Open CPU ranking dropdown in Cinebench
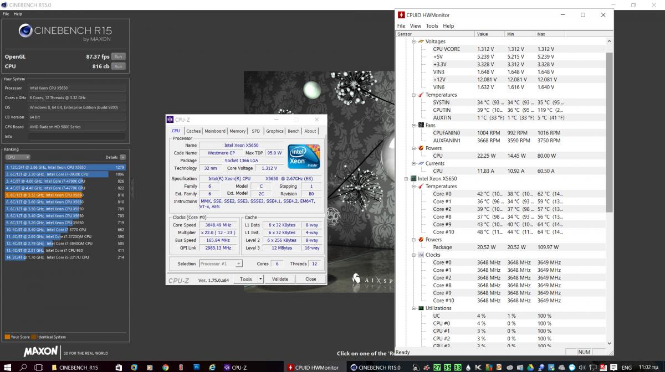 click(x=17, y=157)
